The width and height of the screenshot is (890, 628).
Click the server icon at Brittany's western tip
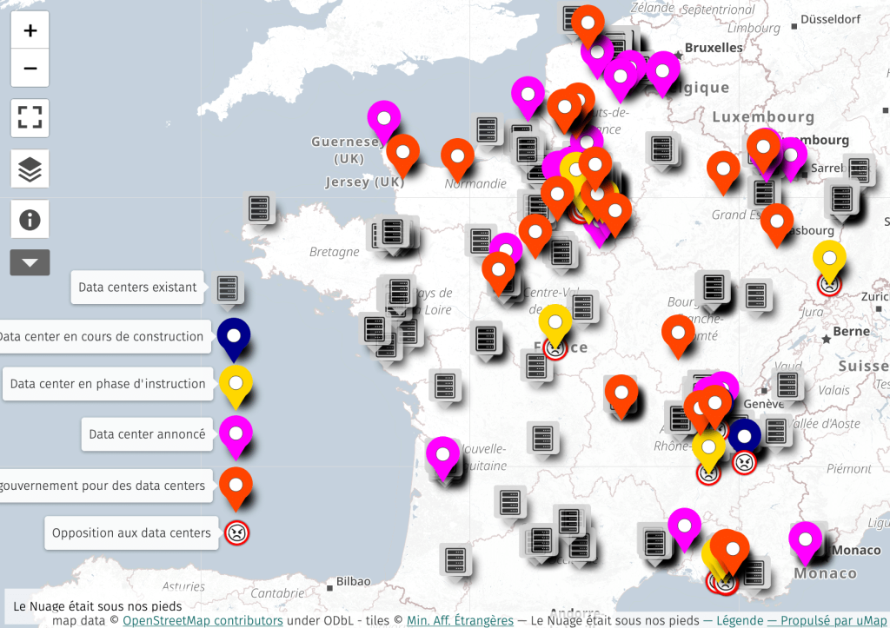click(259, 208)
